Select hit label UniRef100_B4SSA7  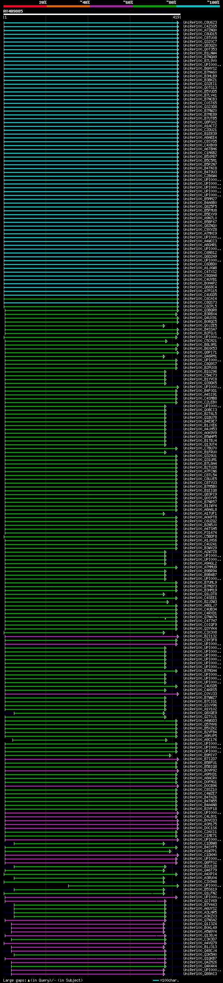click(200, 329)
